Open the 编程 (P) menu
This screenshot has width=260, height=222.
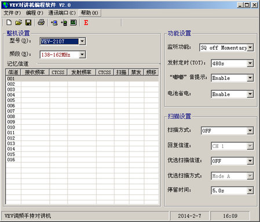(35, 13)
